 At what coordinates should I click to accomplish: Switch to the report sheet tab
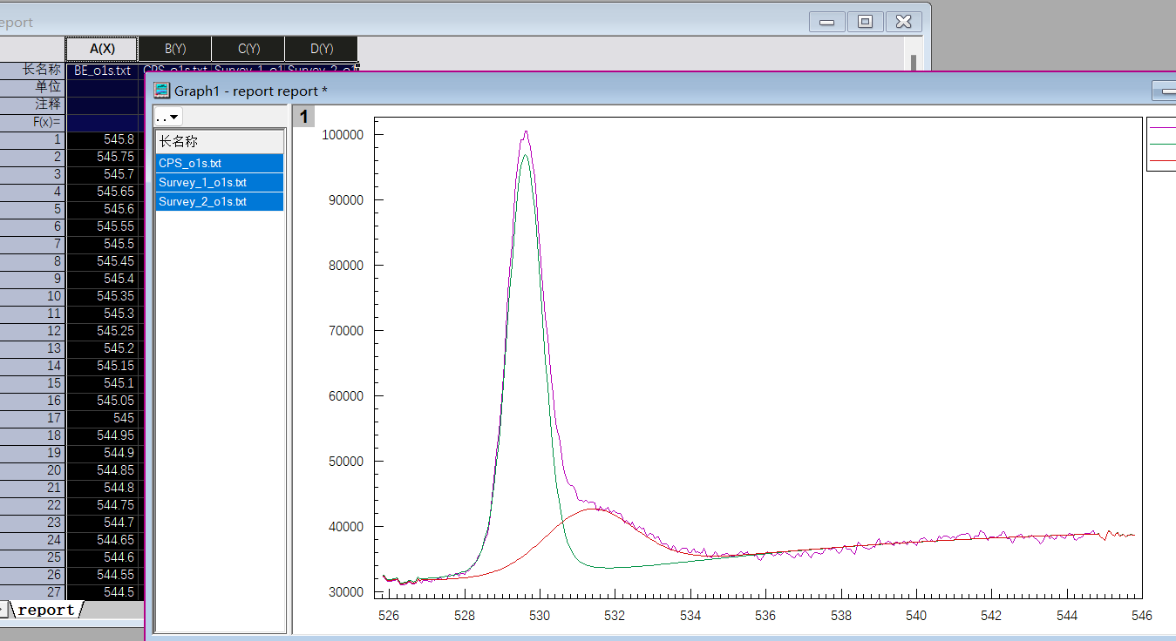(47, 610)
